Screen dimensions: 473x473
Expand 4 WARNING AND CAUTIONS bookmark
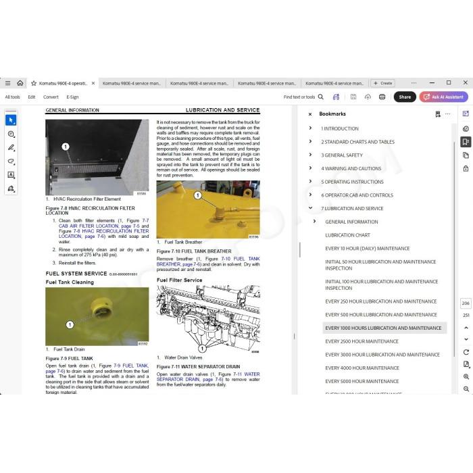tap(310, 168)
